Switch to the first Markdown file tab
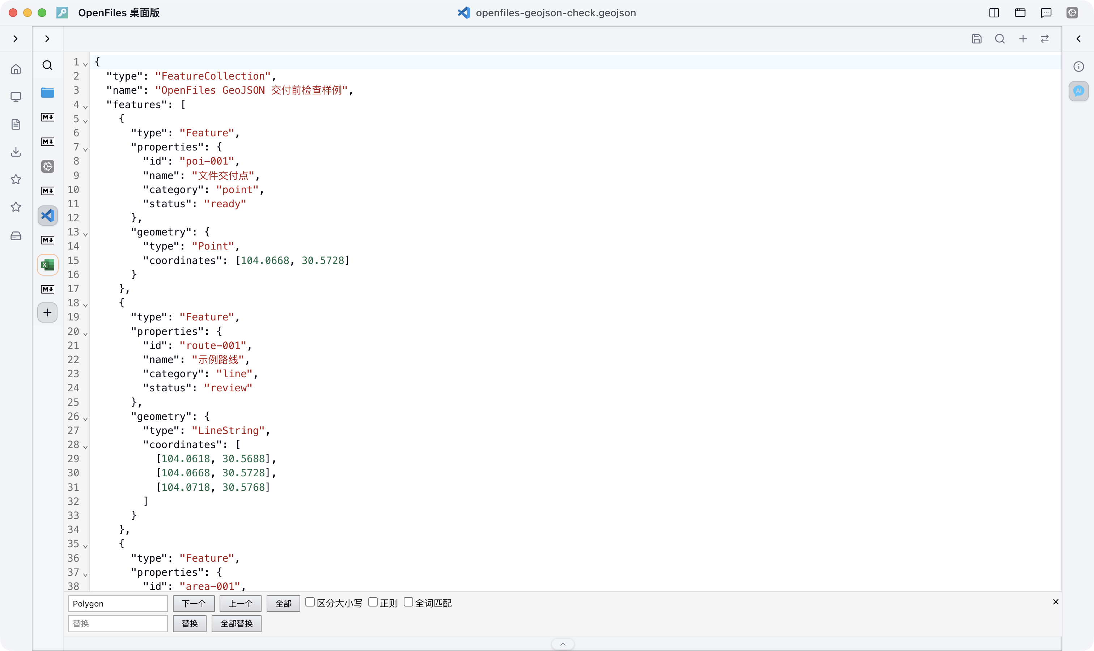 pyautogui.click(x=47, y=117)
